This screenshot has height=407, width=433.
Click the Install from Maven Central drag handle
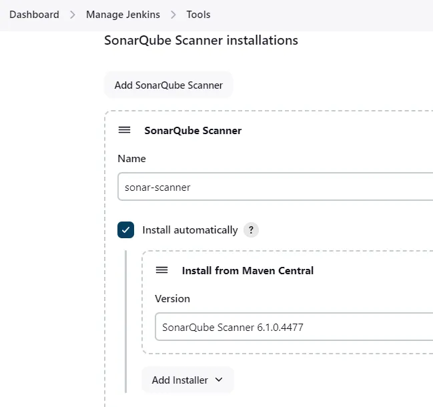tap(162, 270)
